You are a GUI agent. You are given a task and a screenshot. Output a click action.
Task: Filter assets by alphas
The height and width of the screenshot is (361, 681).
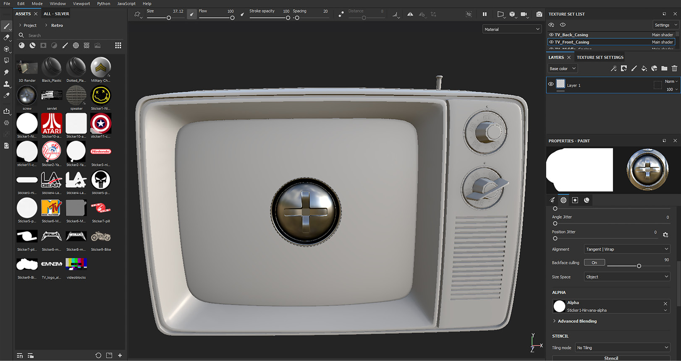(x=76, y=45)
